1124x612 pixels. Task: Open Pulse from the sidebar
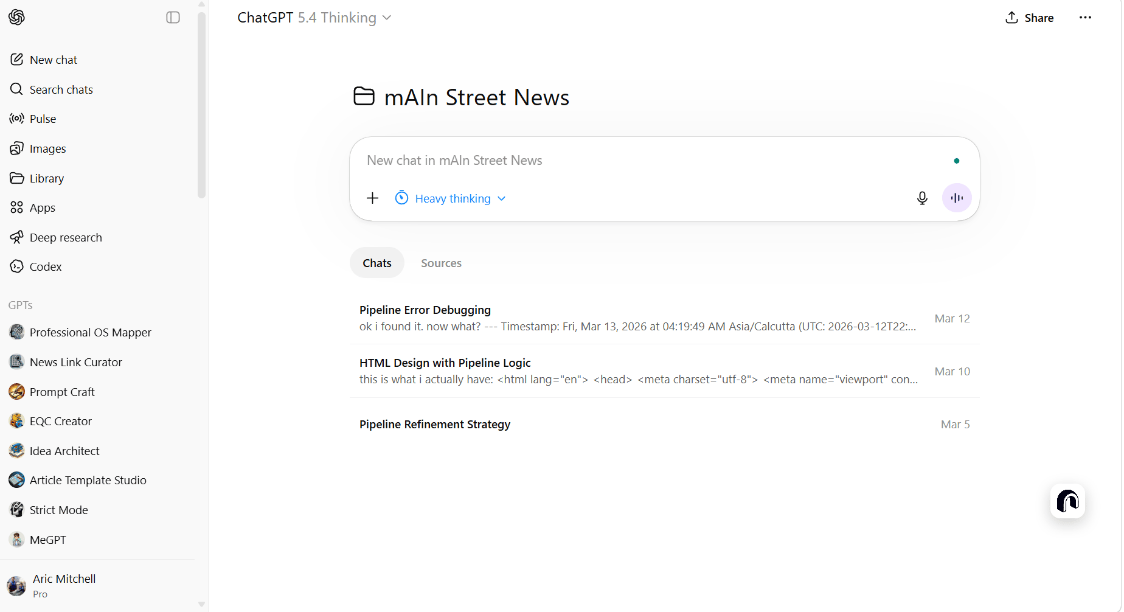43,119
